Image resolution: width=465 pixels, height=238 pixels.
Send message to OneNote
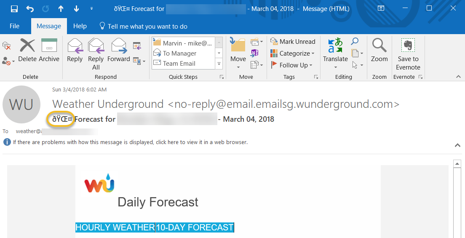click(x=254, y=53)
